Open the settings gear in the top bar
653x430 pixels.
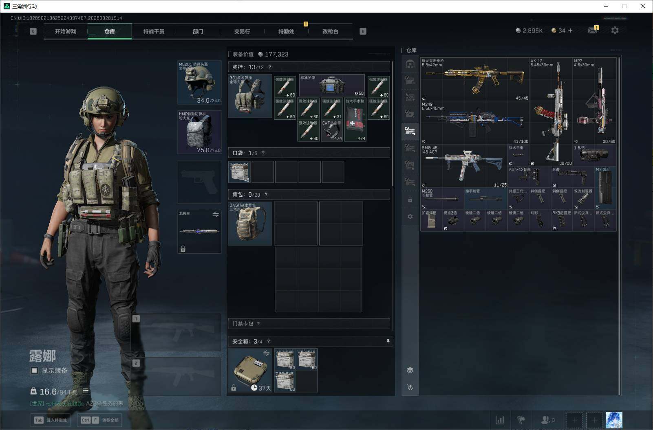[x=615, y=30]
